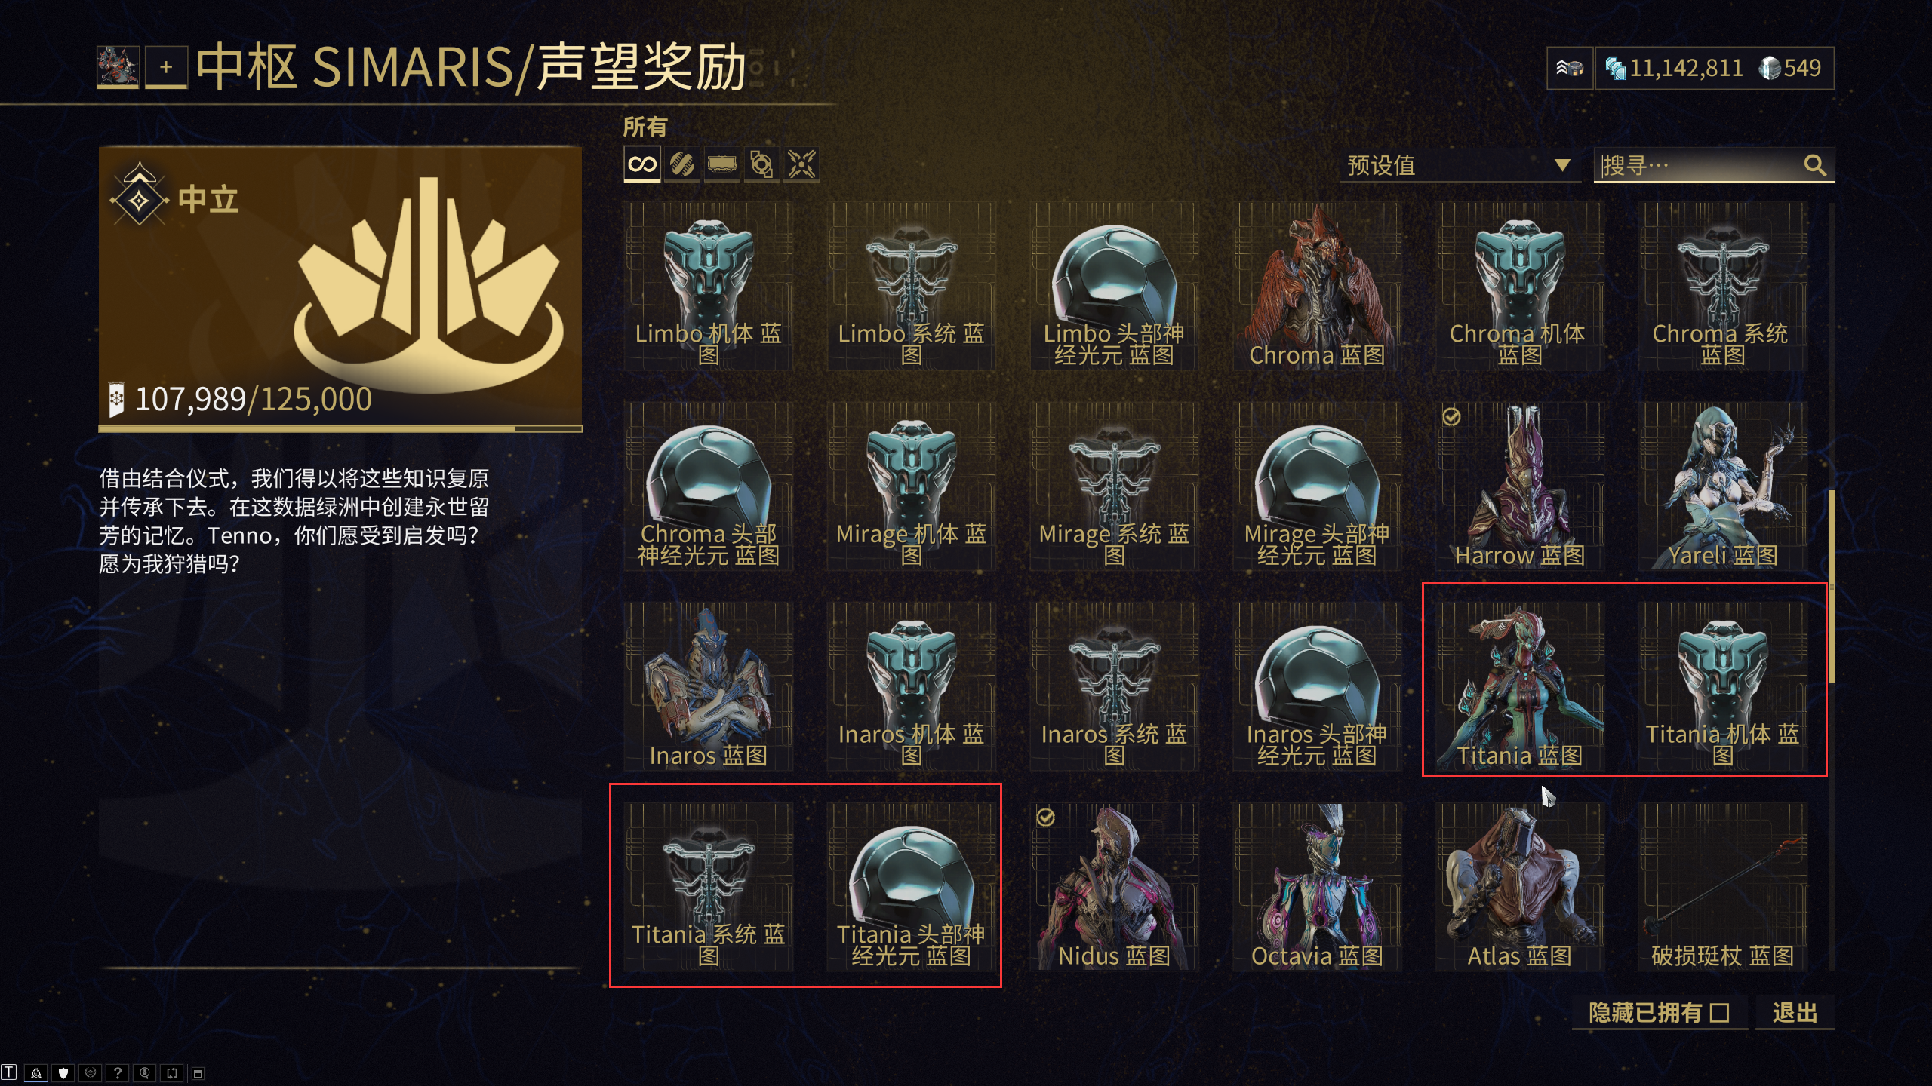Open the inventory crate icon at top right
The height and width of the screenshot is (1086, 1932).
(1570, 68)
